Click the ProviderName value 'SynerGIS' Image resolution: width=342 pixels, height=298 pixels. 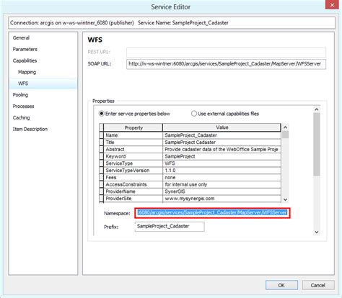222,191
